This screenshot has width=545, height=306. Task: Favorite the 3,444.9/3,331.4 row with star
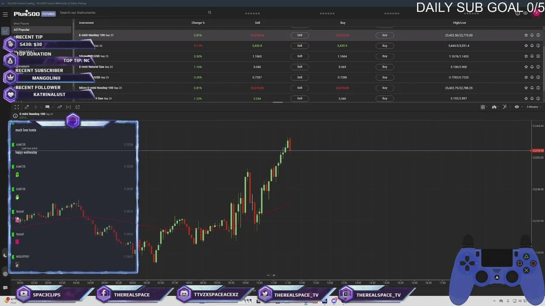526,45
